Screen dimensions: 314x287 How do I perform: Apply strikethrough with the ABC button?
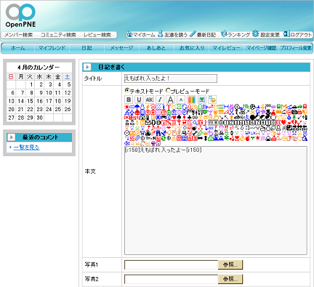coord(150,100)
